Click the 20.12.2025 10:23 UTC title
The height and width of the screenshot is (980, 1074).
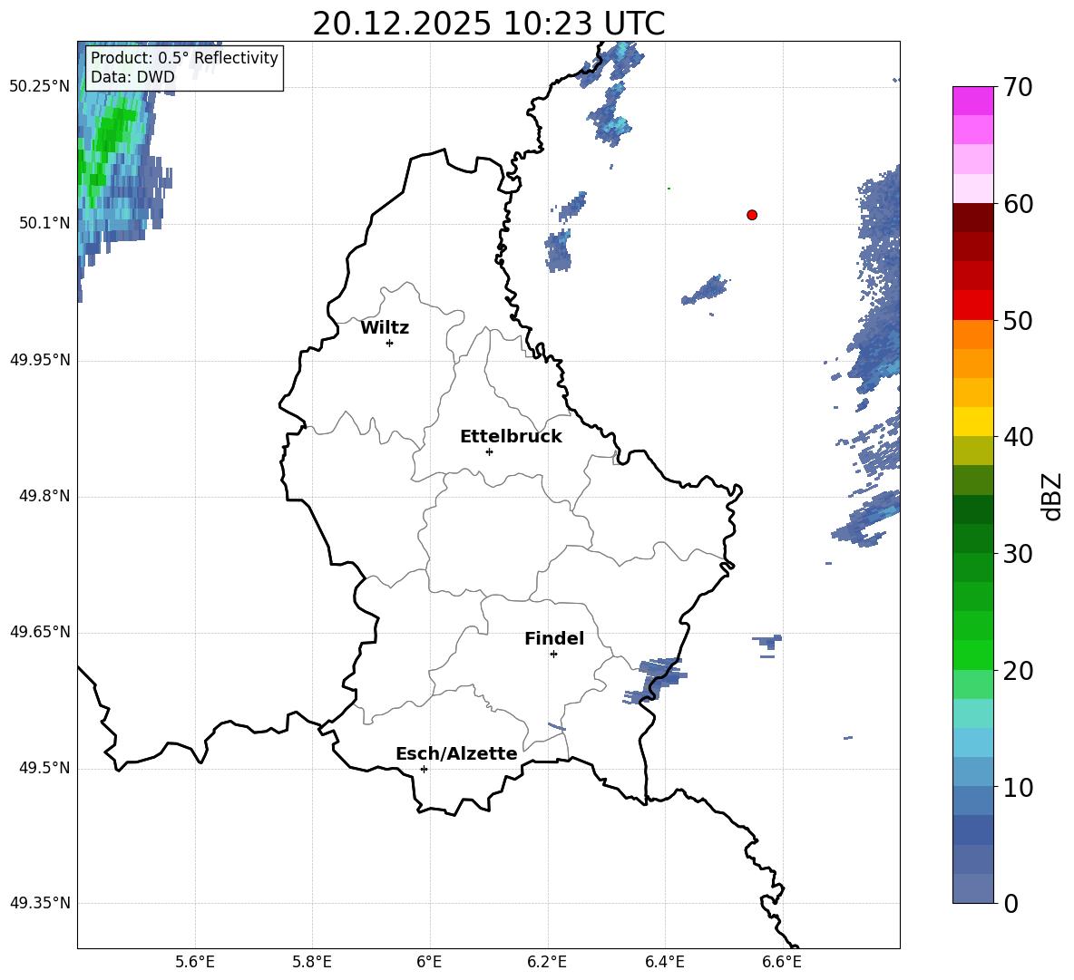(x=488, y=24)
